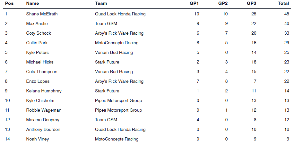The image size is (294, 145).
Task: Click the MotoConcepts Racing team for Cullin Park
Action: tap(117, 43)
